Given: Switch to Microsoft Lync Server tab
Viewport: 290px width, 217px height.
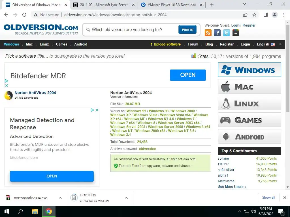Looking at the screenshot, I should (104, 5).
